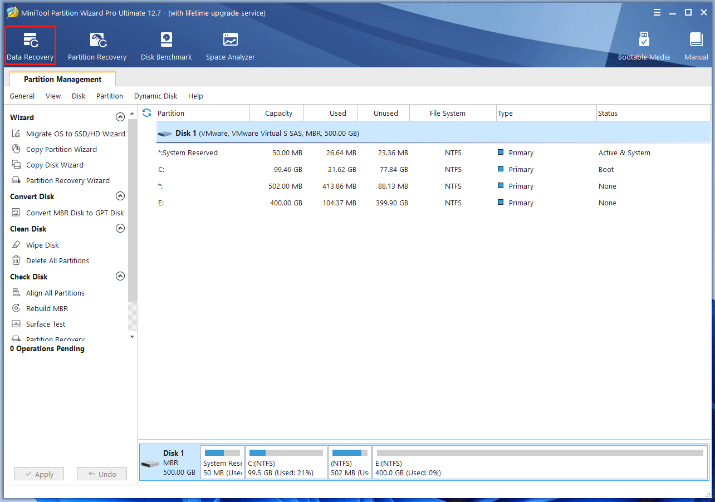Sort by the Capacity column header
Image resolution: width=715 pixels, height=502 pixels.
[x=277, y=113]
